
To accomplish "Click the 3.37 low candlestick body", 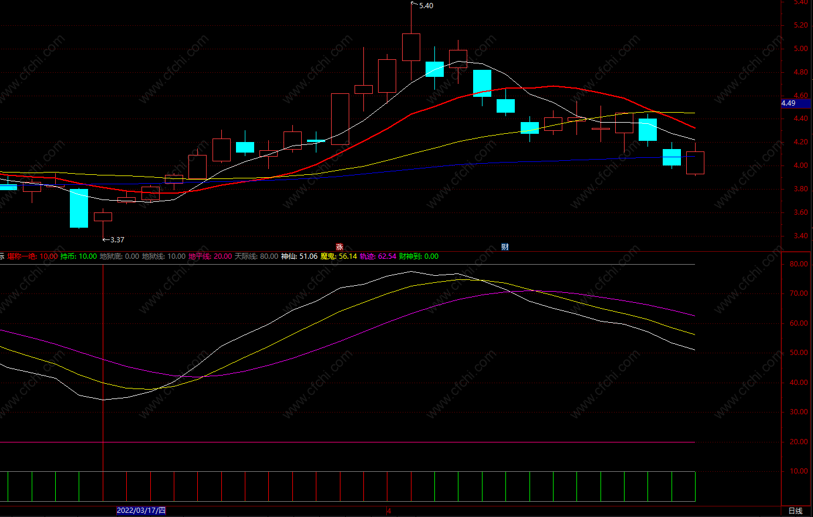I will [x=103, y=217].
